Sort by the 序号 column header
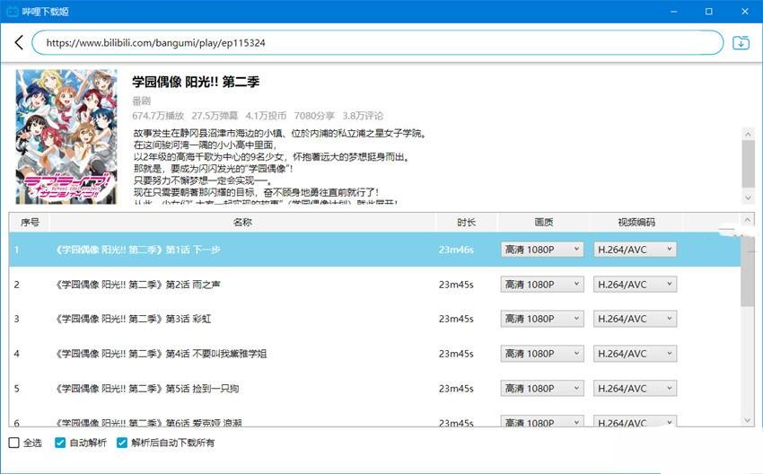Viewport: 763px width, 474px height. click(30, 223)
